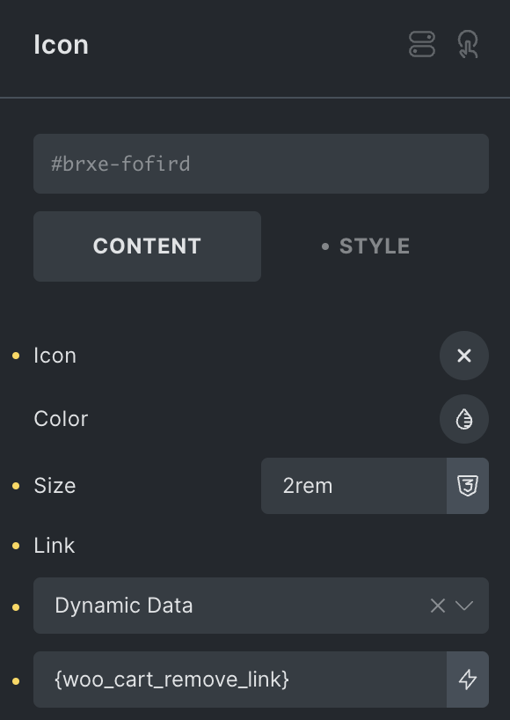The height and width of the screenshot is (720, 510).
Task: Expand the link type dropdown chevron
Action: 464,606
